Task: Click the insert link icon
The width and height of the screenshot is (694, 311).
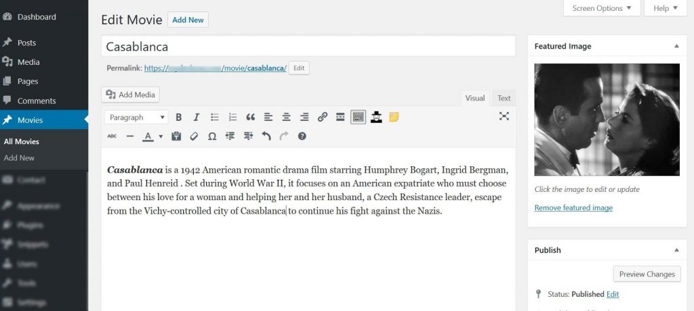Action: 323,117
